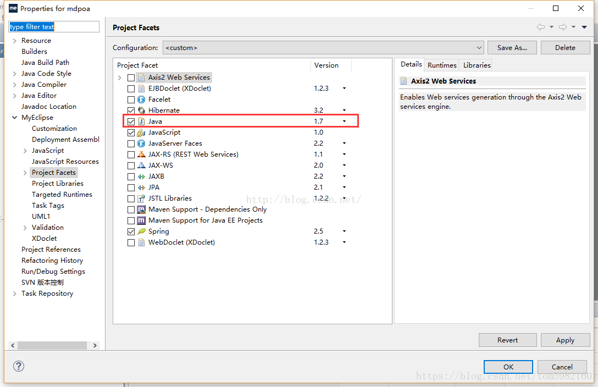Click Maven Support for Java EE Projects icon
Viewport: 598px width, 387px height.
141,220
